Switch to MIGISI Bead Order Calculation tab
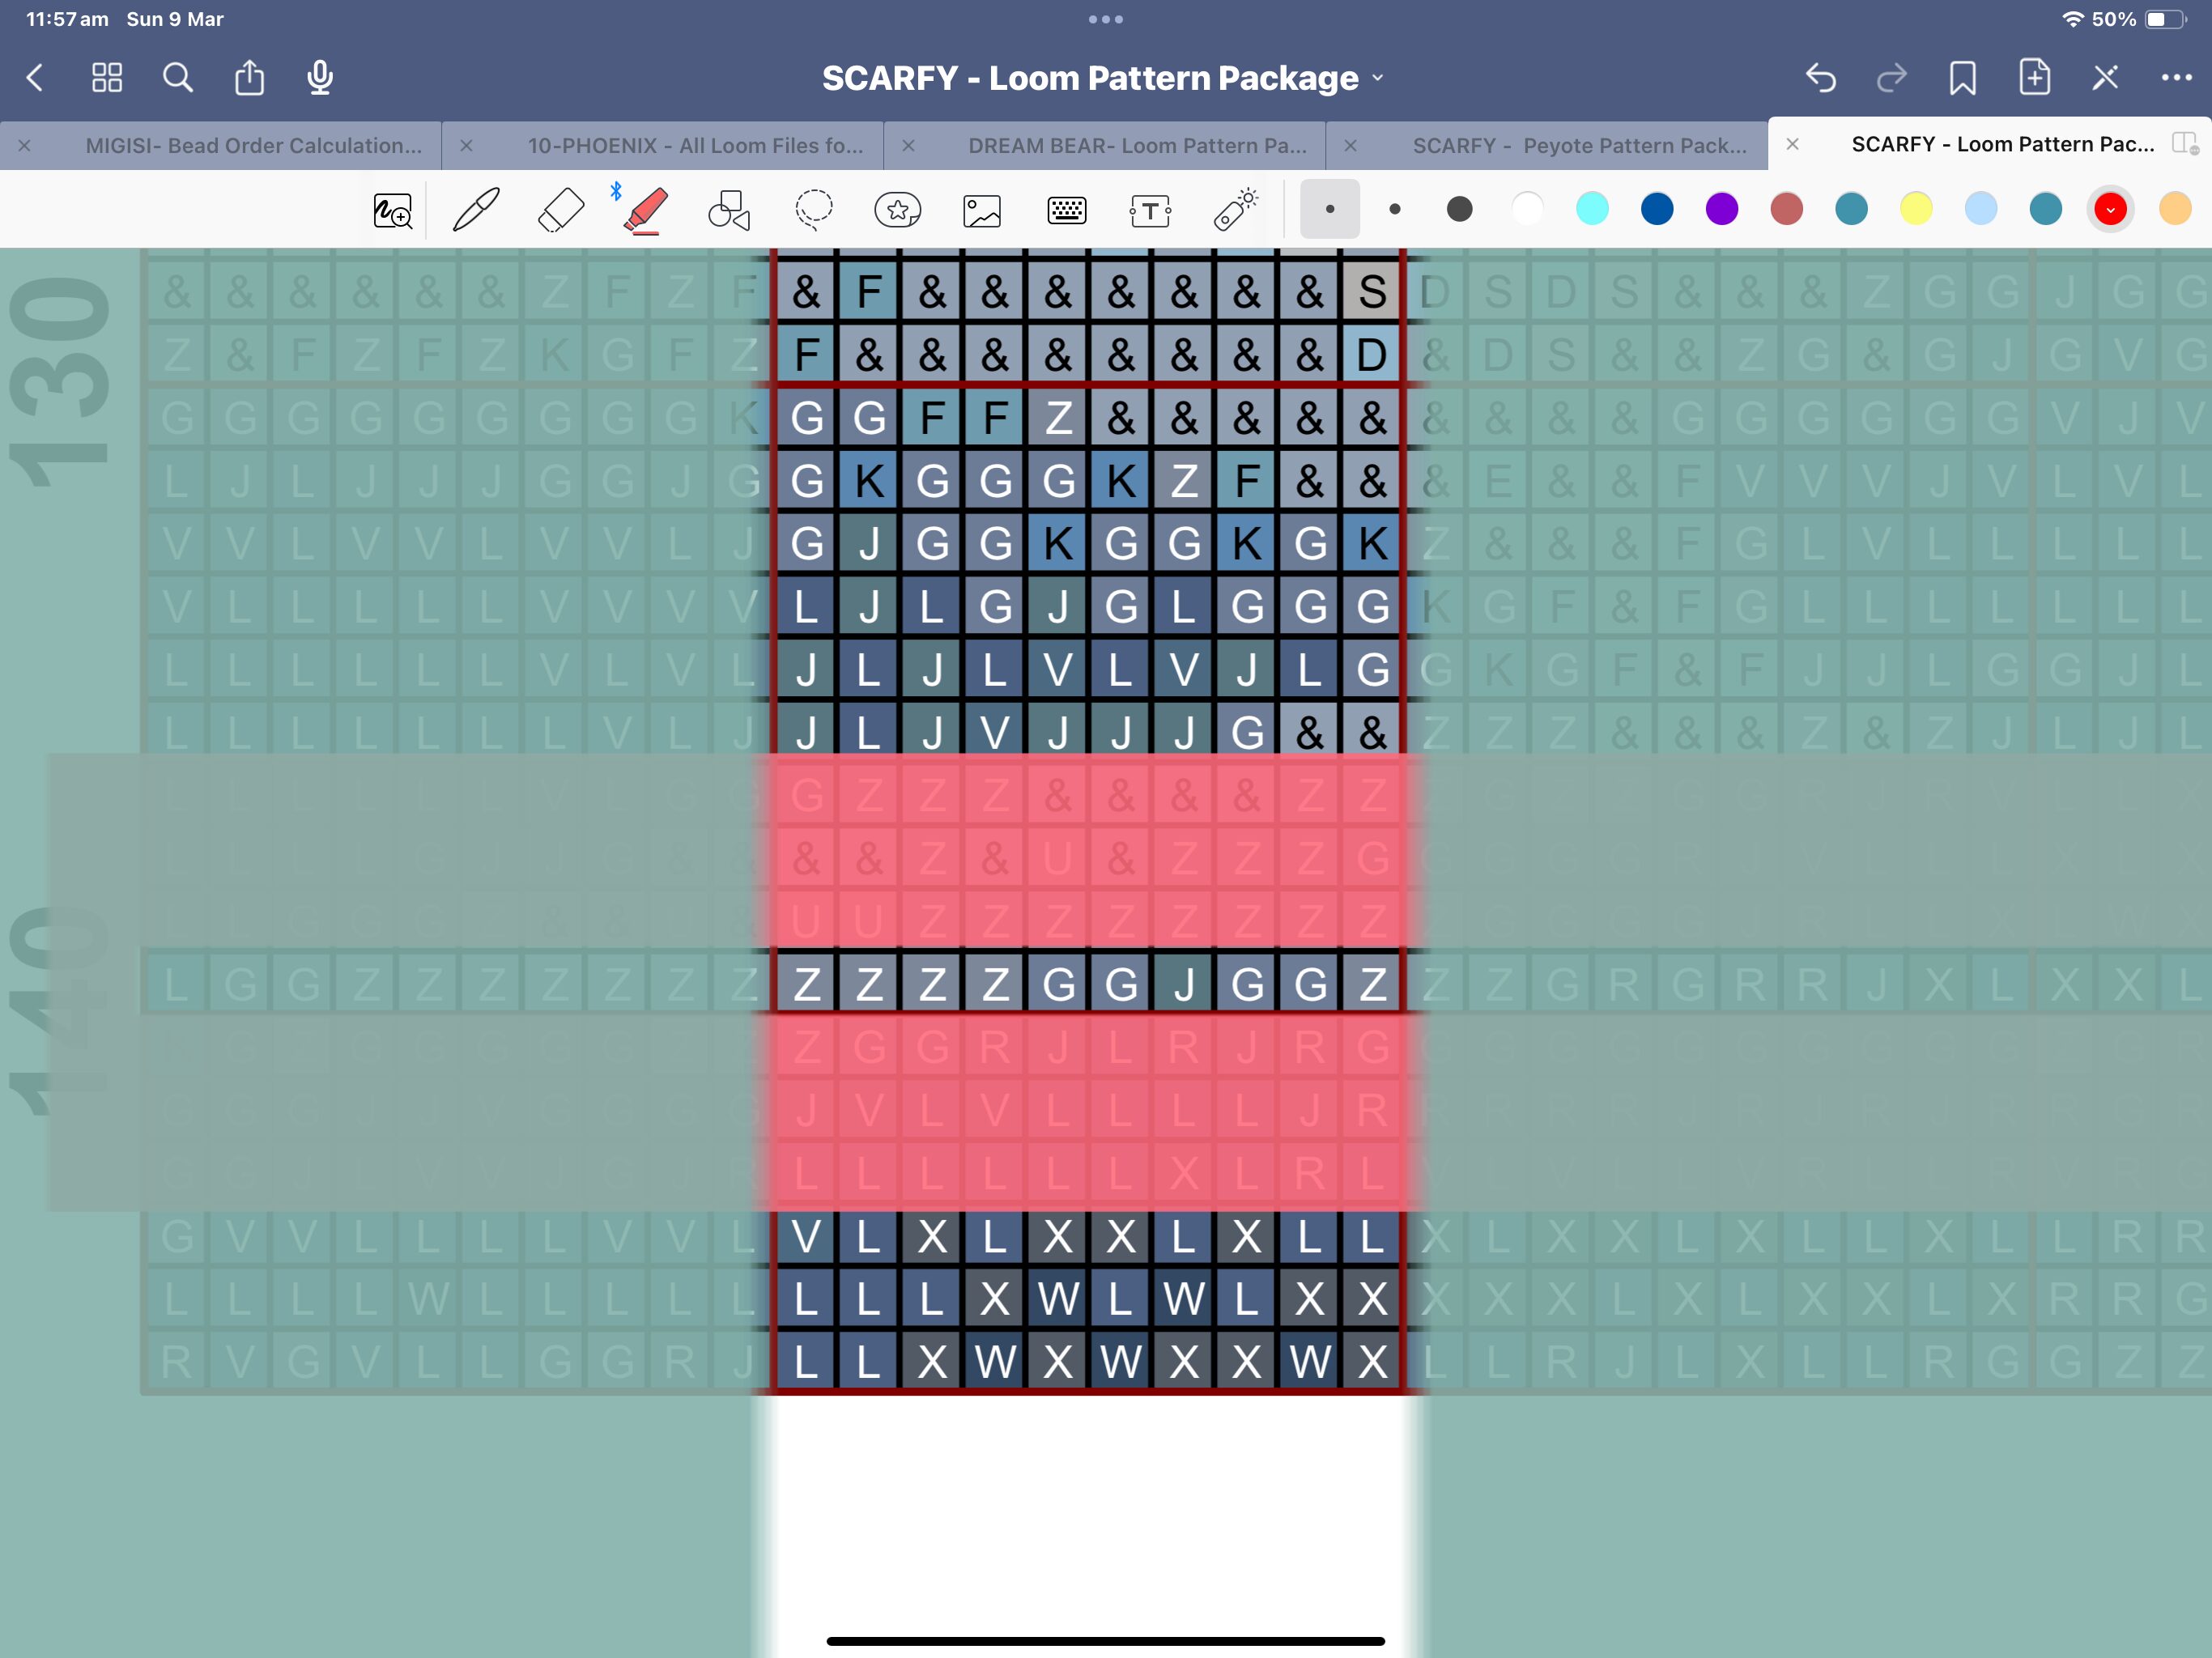The width and height of the screenshot is (2212, 1658). (253, 146)
